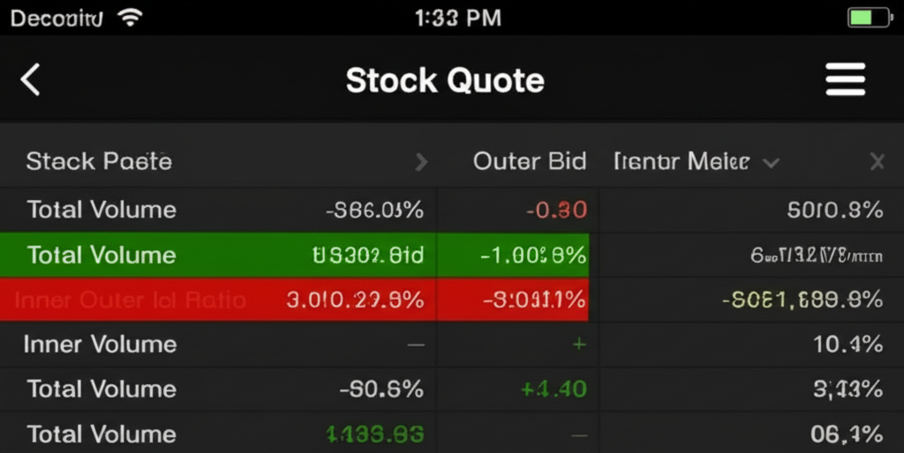Click the -1.00% value in green row
This screenshot has width=904, height=453.
[533, 256]
